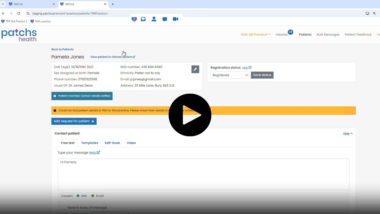
Task: Open Patient Feedback page
Action: 358,34
